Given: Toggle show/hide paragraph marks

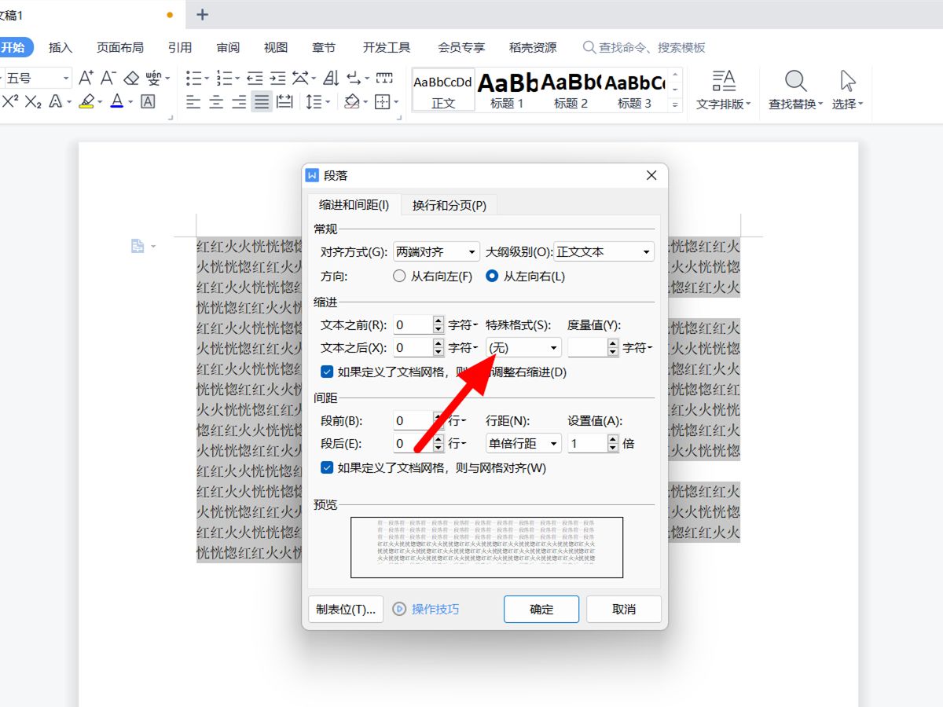Looking at the screenshot, I should tap(354, 78).
